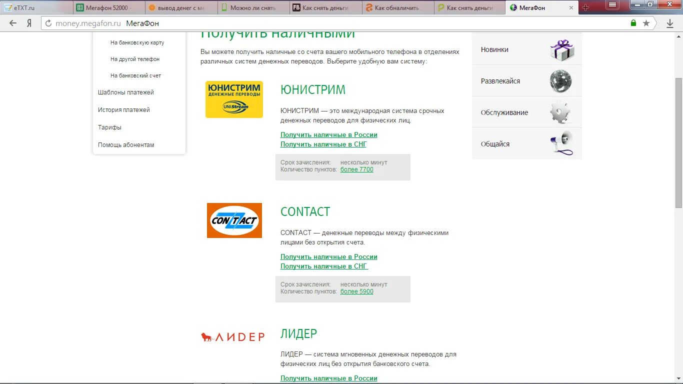Open CONTACT "более 5900" points link
This screenshot has height=384, width=683.
pyautogui.click(x=357, y=291)
